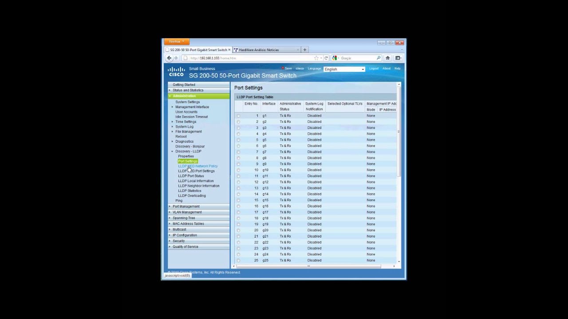Open System Settings page
Viewport: 568px width, 319px height.
[187, 102]
